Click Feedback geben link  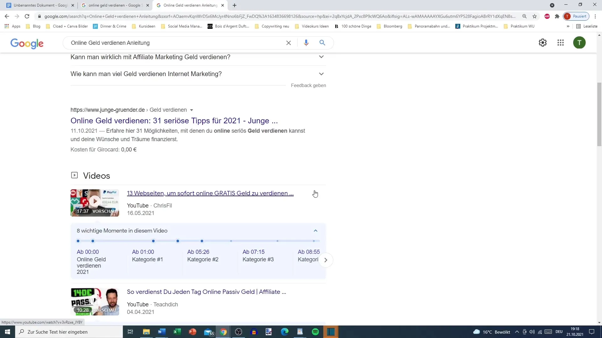[309, 85]
